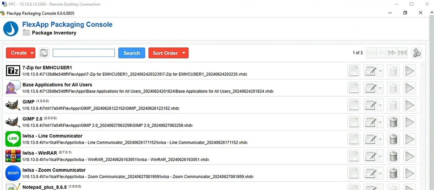Click the WinRAR books icon

[x=13, y=156]
